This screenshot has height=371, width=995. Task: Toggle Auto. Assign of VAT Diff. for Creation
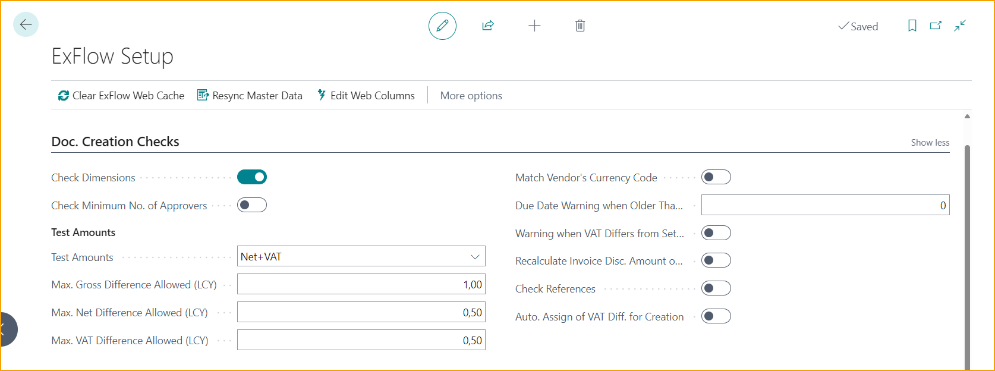point(716,316)
